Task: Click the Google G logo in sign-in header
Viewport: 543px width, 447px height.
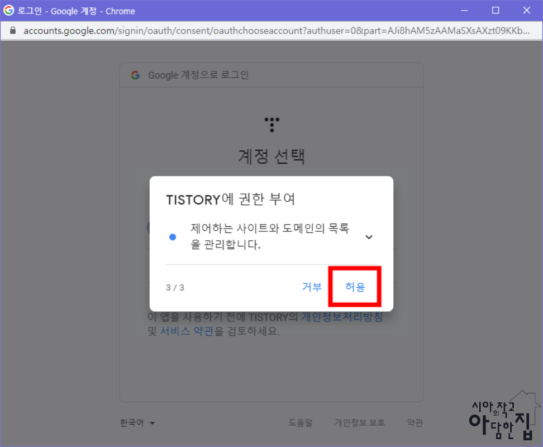Action: [135, 75]
